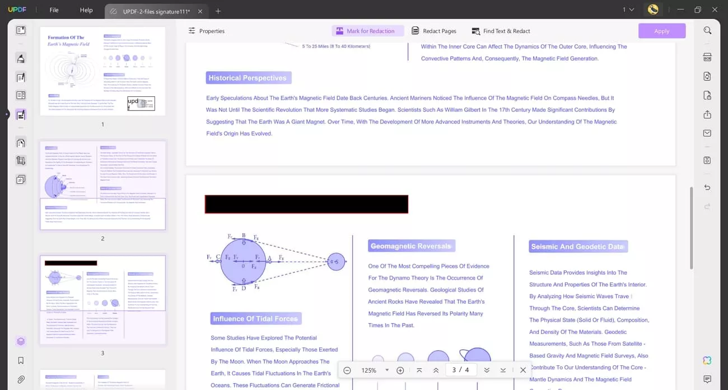Open the Edit PDF tool
This screenshot has width=728, height=390.
coord(21,77)
